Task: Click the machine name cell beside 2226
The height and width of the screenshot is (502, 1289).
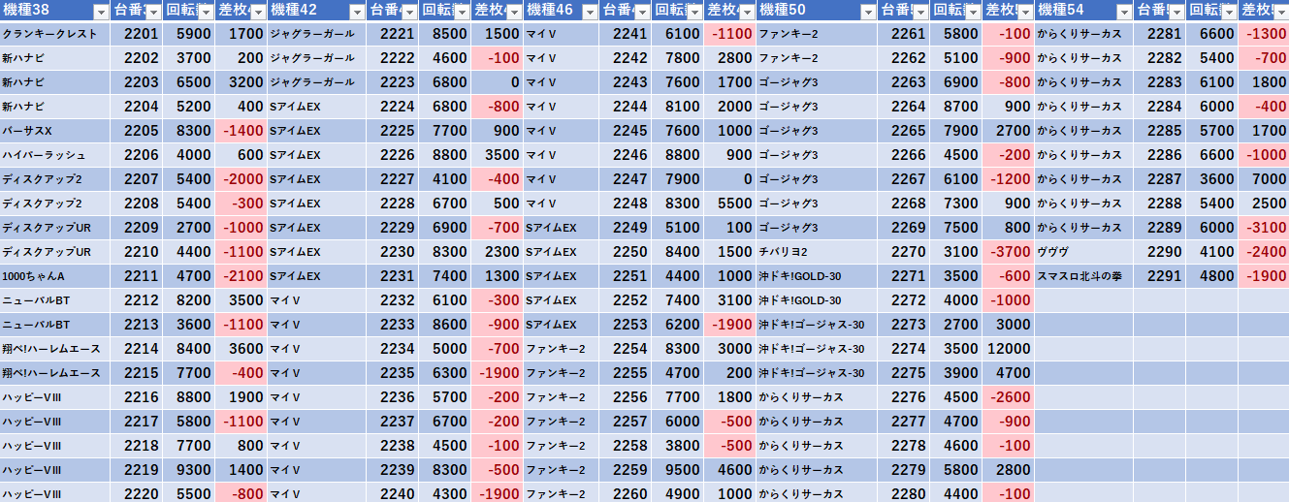Action: pos(318,155)
